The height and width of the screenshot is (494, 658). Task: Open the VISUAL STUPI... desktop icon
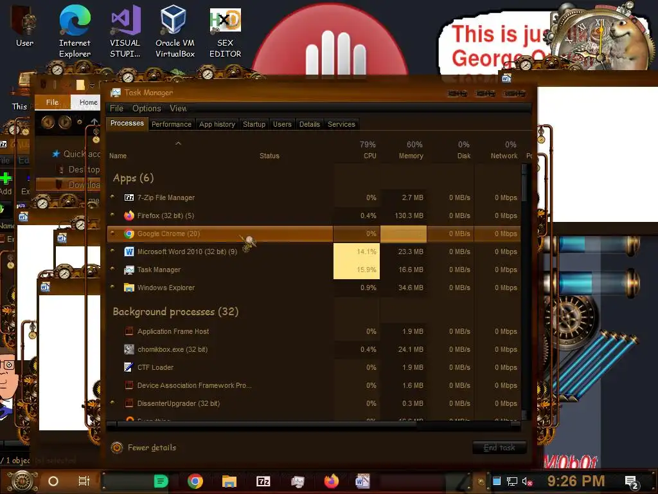[125, 32]
